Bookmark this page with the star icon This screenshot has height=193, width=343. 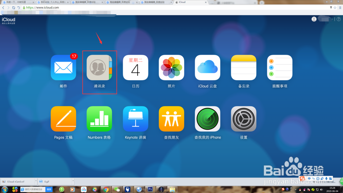[x=335, y=8]
